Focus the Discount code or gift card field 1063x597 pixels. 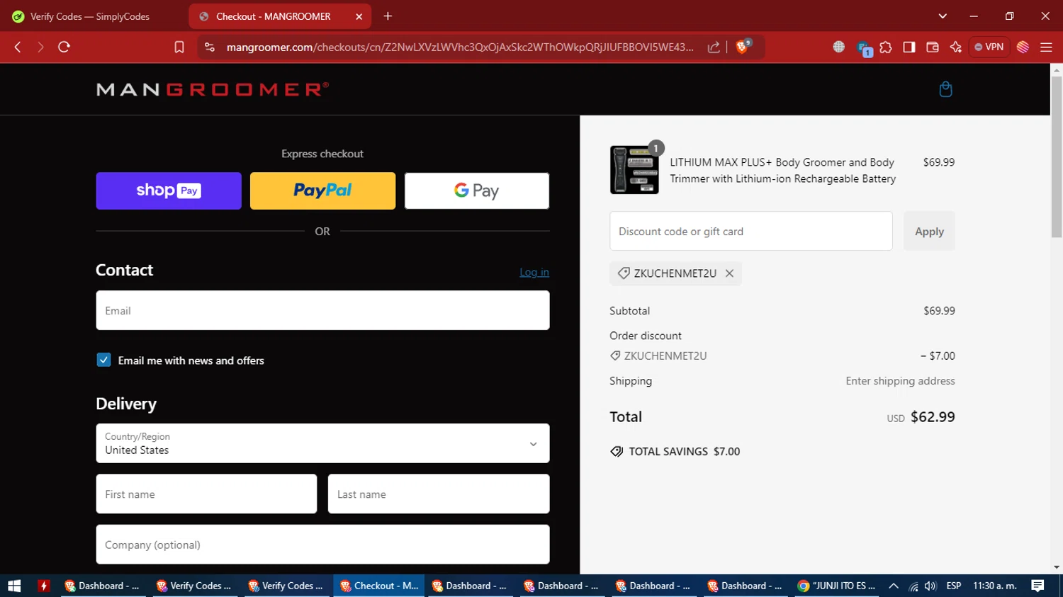pyautogui.click(x=751, y=231)
